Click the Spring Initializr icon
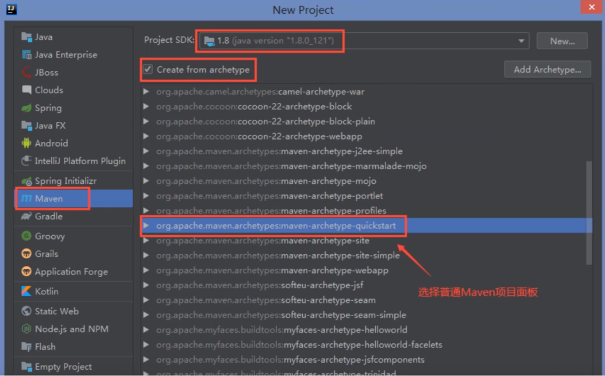The image size is (605, 376). (27, 181)
